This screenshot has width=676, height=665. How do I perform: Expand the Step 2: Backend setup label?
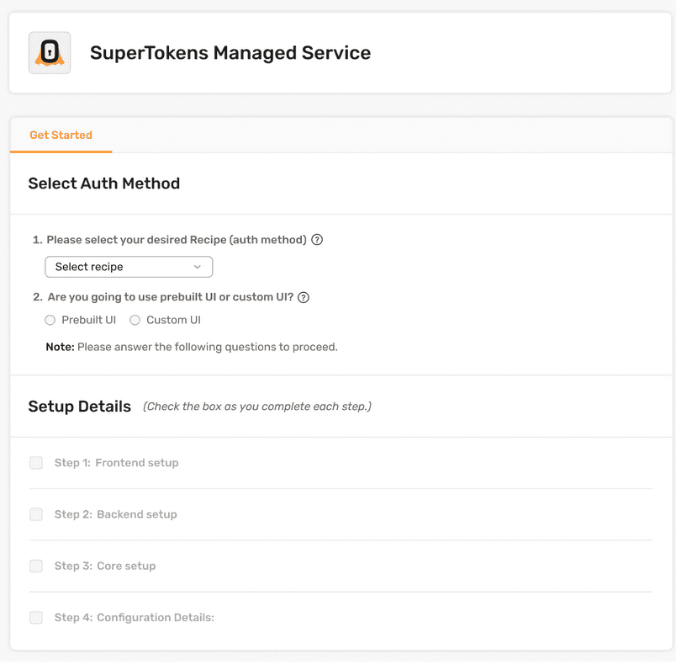[115, 514]
